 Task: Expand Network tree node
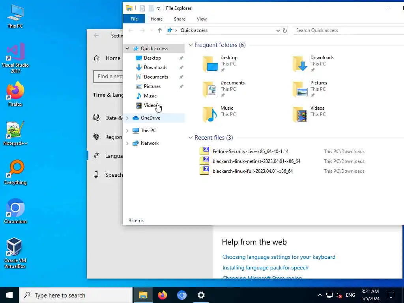pyautogui.click(x=127, y=143)
